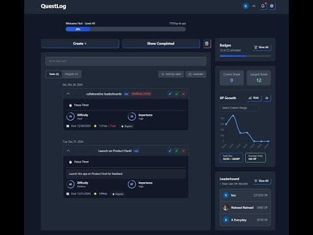The width and height of the screenshot is (313, 235).
Task: Click the Peak Day stat box
Action: pyautogui.click(x=231, y=157)
